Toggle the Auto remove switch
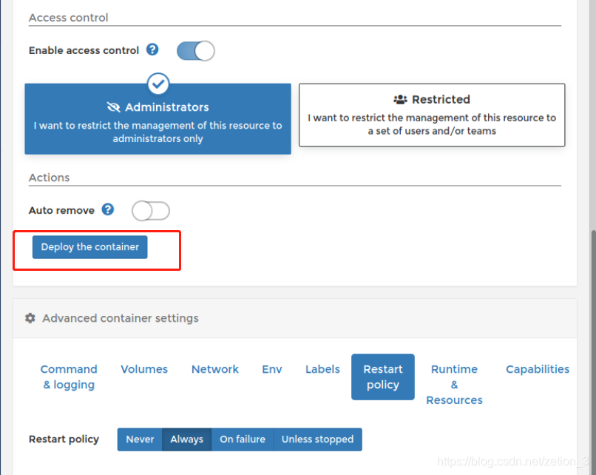 (x=151, y=211)
